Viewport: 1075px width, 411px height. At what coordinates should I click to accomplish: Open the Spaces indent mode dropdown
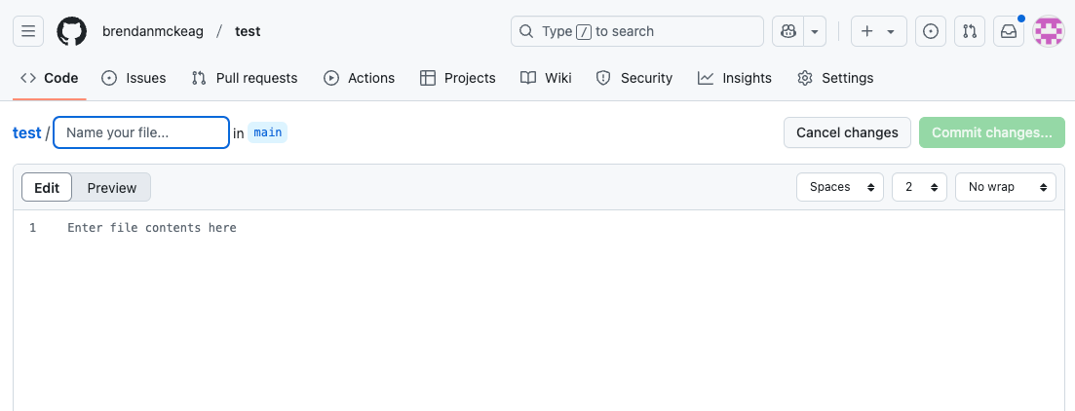click(x=840, y=187)
